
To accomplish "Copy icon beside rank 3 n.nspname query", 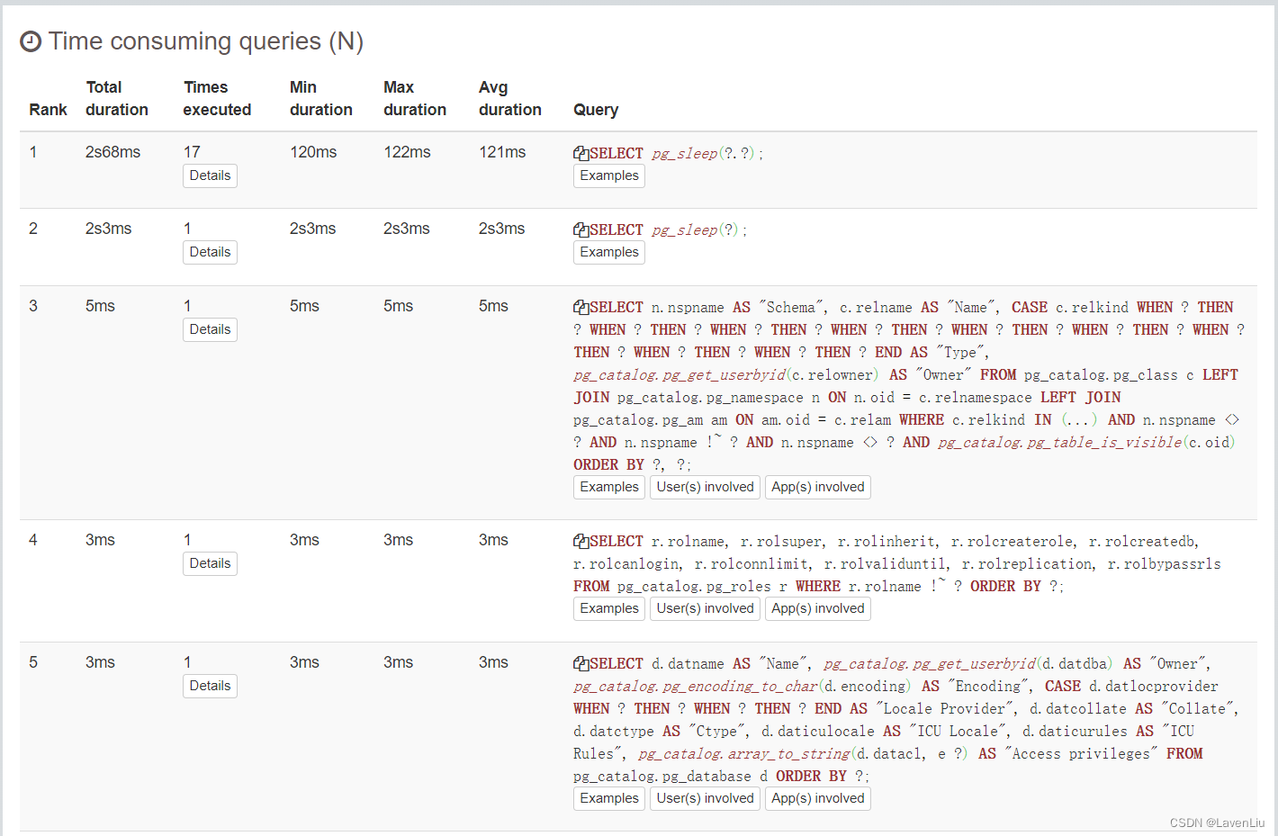I will (x=581, y=308).
